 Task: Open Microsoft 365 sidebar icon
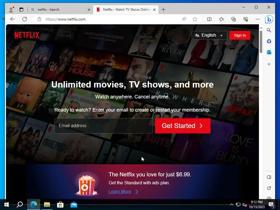[x=269, y=41]
